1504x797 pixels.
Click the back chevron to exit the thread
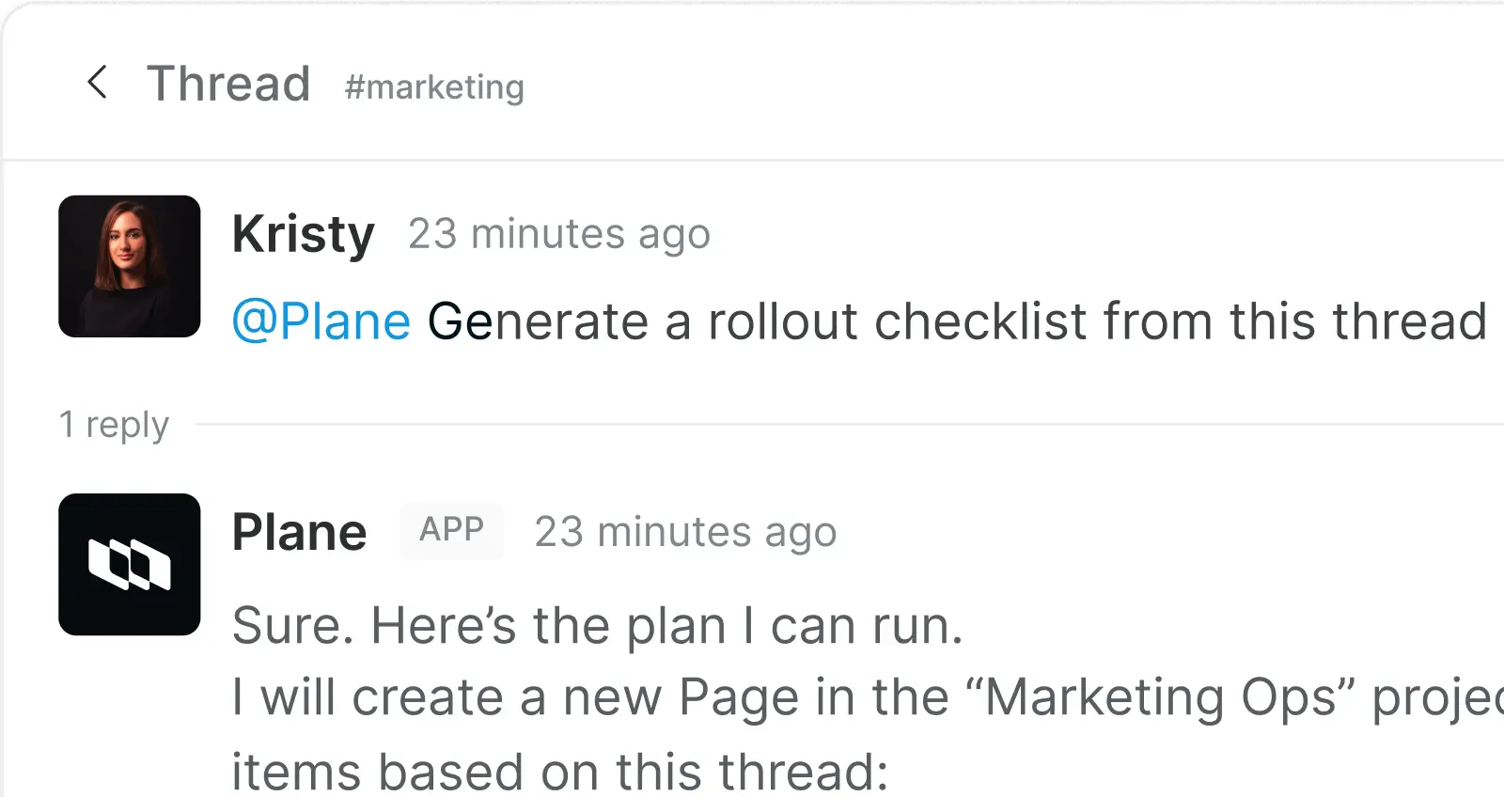98,83
